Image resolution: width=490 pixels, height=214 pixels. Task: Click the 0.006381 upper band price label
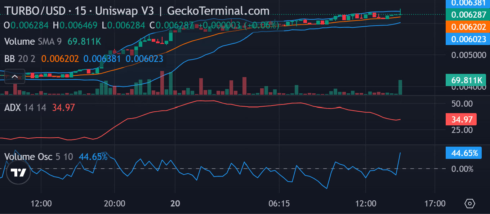tap(468, 3)
